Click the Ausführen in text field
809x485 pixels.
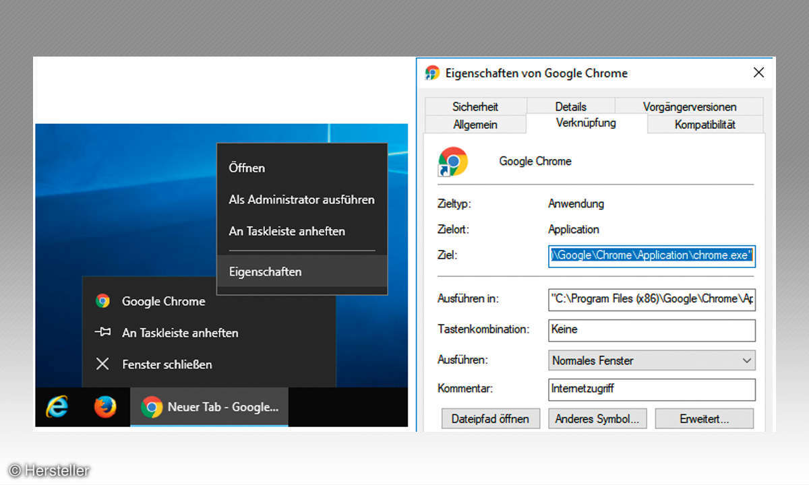[x=652, y=298]
